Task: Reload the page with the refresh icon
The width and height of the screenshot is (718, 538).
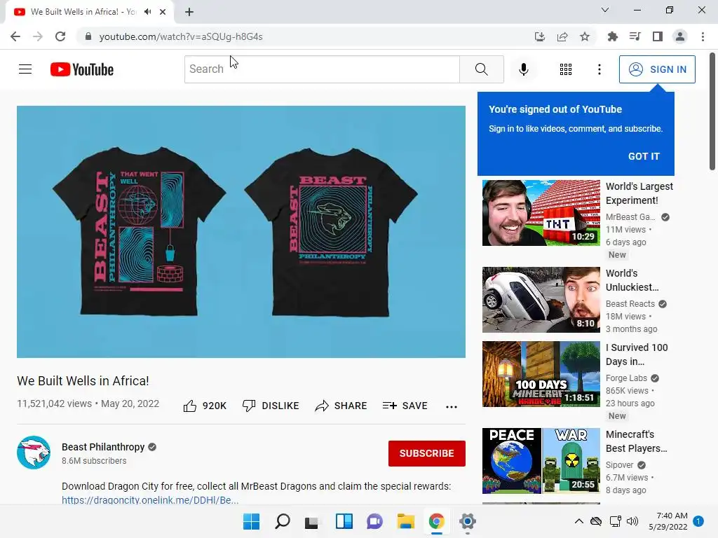Action: coord(60,36)
